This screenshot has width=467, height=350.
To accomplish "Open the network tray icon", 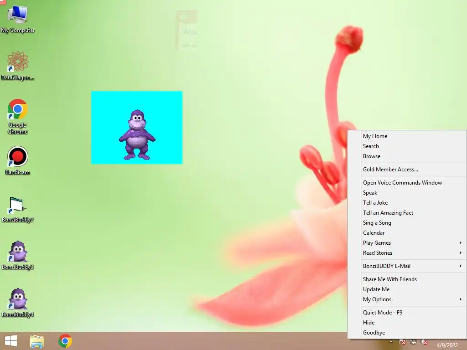I will pyautogui.click(x=413, y=342).
